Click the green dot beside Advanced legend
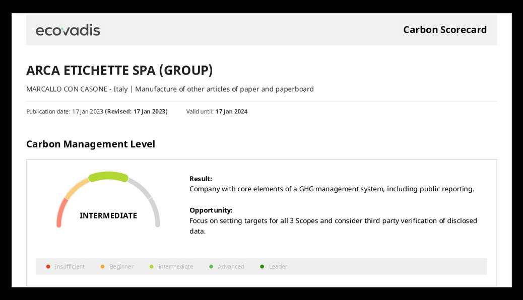Viewport: 523px width, 300px height. [211, 267]
